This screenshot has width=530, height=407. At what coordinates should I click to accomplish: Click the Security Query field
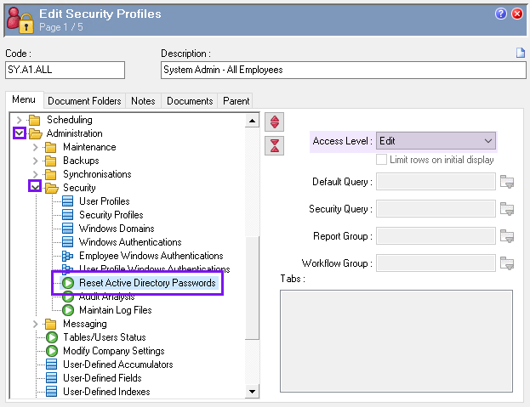[436, 208]
